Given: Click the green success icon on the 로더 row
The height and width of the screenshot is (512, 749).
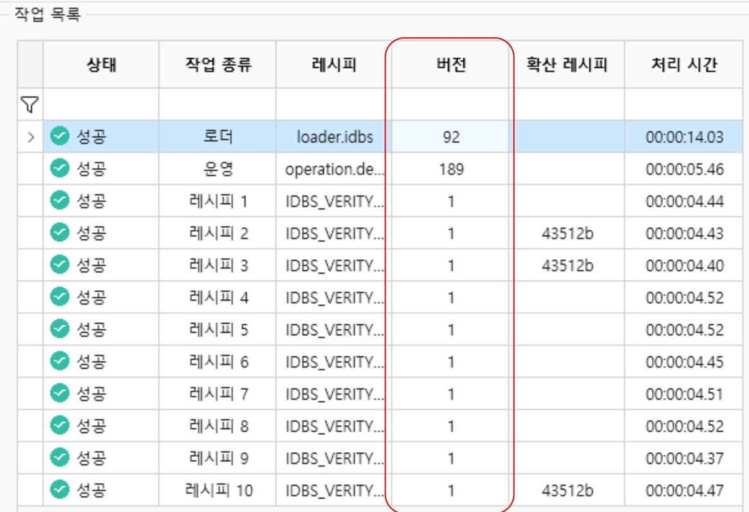Looking at the screenshot, I should coord(59,135).
